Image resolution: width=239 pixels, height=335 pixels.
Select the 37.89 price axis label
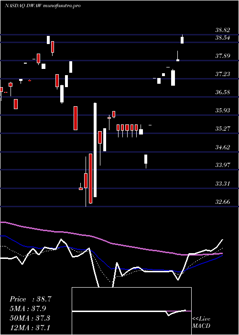(x=222, y=56)
